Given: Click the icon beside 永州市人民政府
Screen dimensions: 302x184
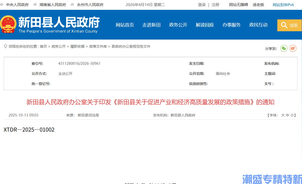Looking at the screenshot, I should point(72,5).
